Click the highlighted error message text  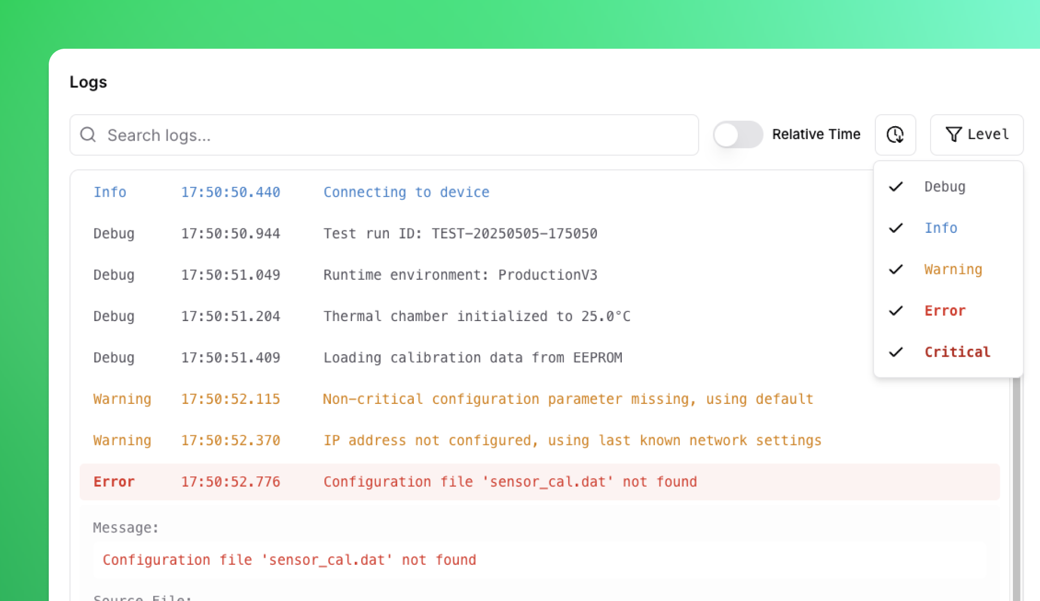click(289, 559)
